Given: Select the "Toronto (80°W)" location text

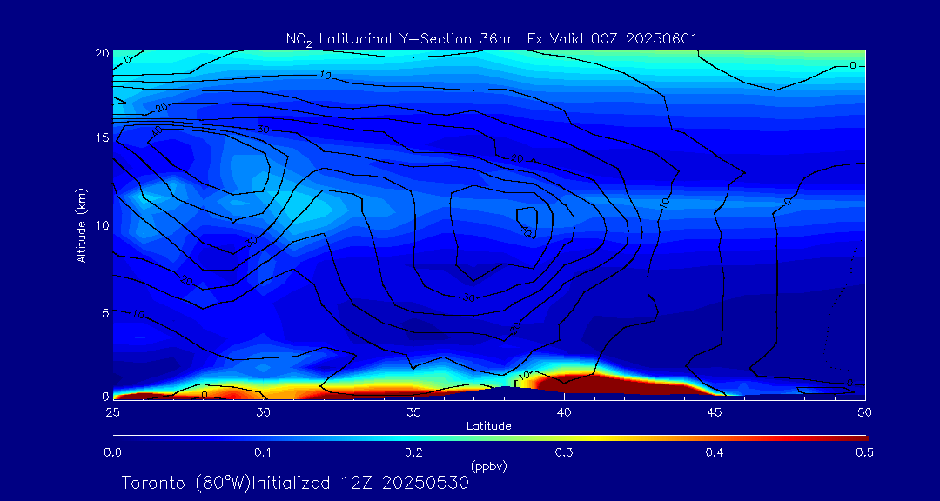Looking at the screenshot, I should point(185,483).
